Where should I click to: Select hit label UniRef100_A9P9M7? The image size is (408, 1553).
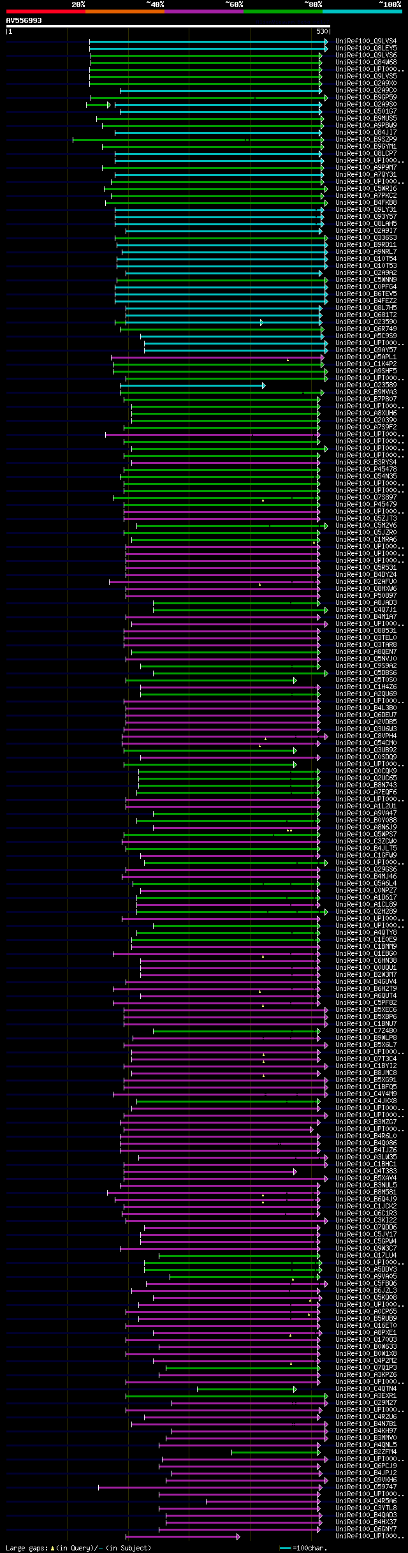[366, 167]
